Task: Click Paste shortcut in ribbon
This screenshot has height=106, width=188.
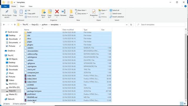Action: pyautogui.click(x=31, y=17)
